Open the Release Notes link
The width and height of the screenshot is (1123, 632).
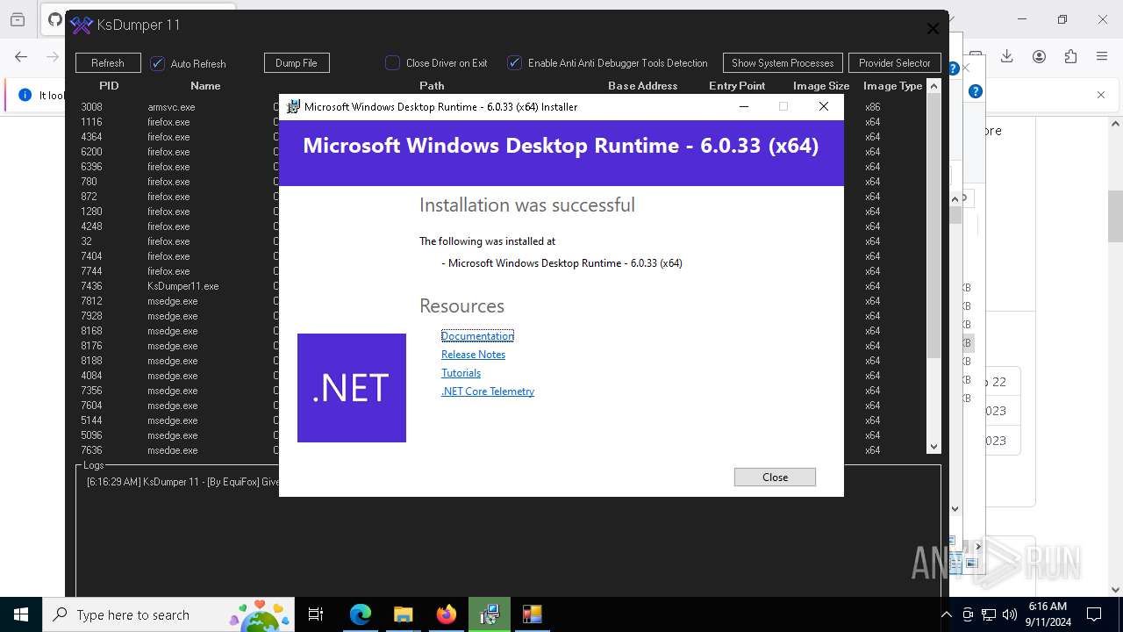[473, 355]
